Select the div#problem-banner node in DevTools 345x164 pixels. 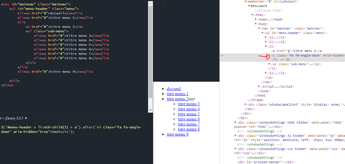click(266, 162)
